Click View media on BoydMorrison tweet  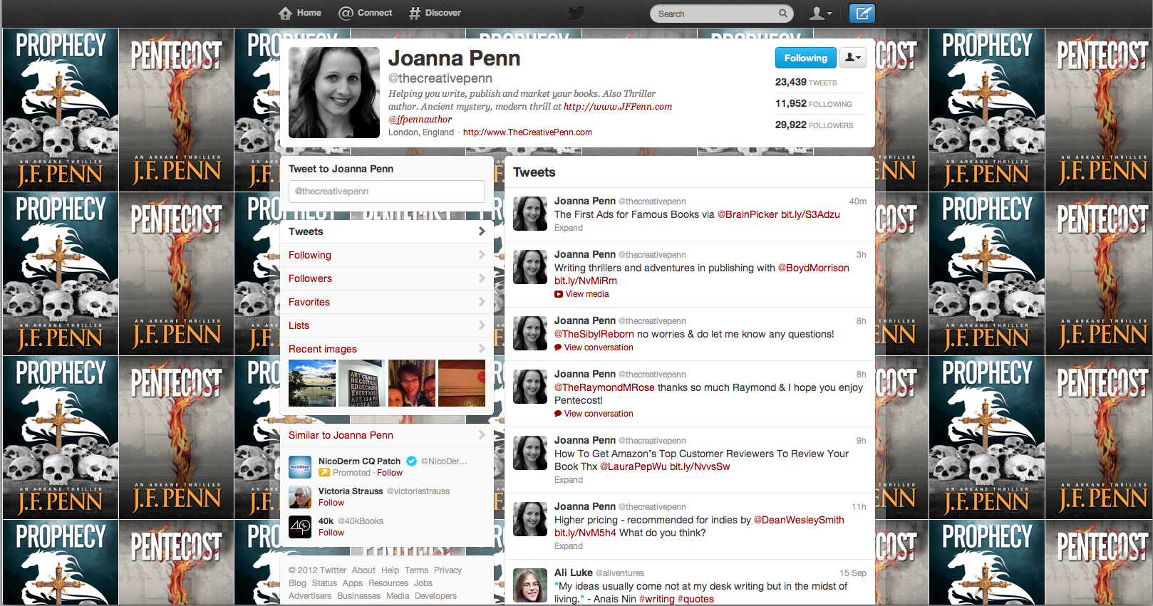point(587,294)
